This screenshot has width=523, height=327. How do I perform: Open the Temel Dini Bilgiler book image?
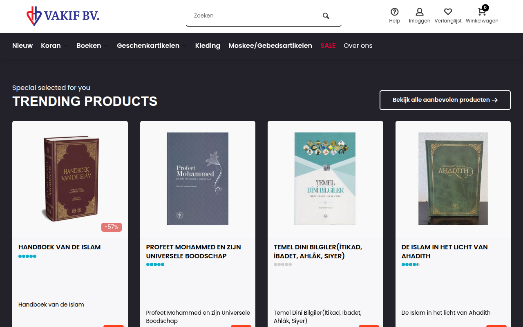pos(325,179)
